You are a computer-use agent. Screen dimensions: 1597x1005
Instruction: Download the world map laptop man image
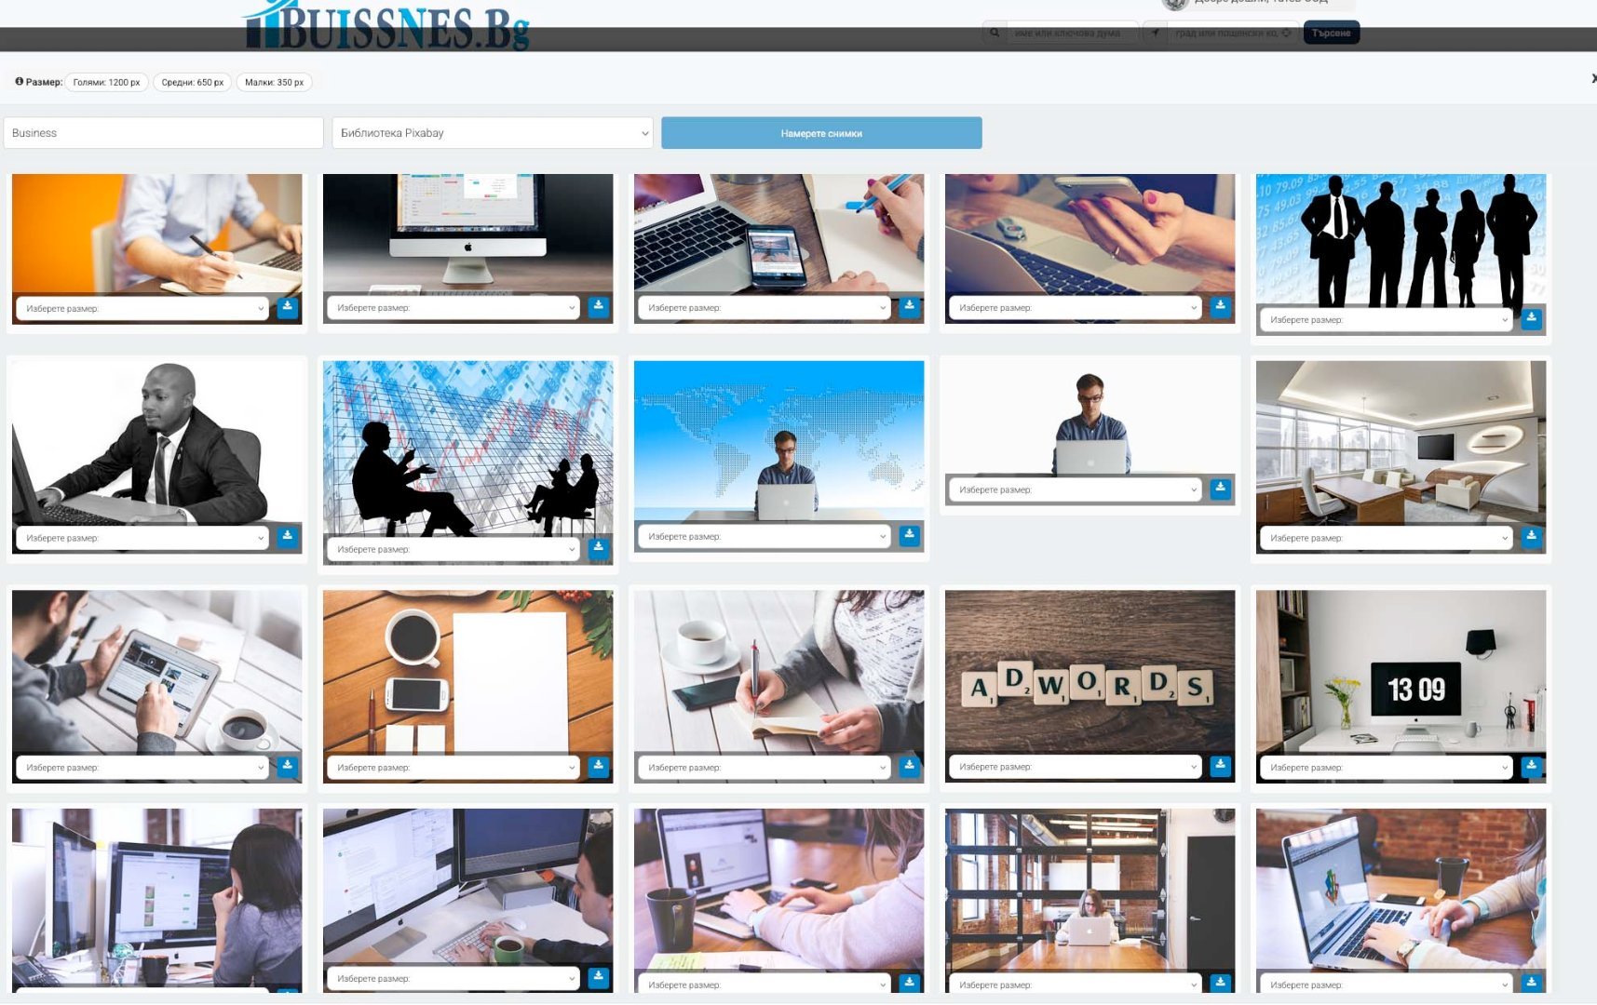[909, 536]
